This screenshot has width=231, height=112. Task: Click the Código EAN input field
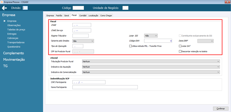pos(158,41)
